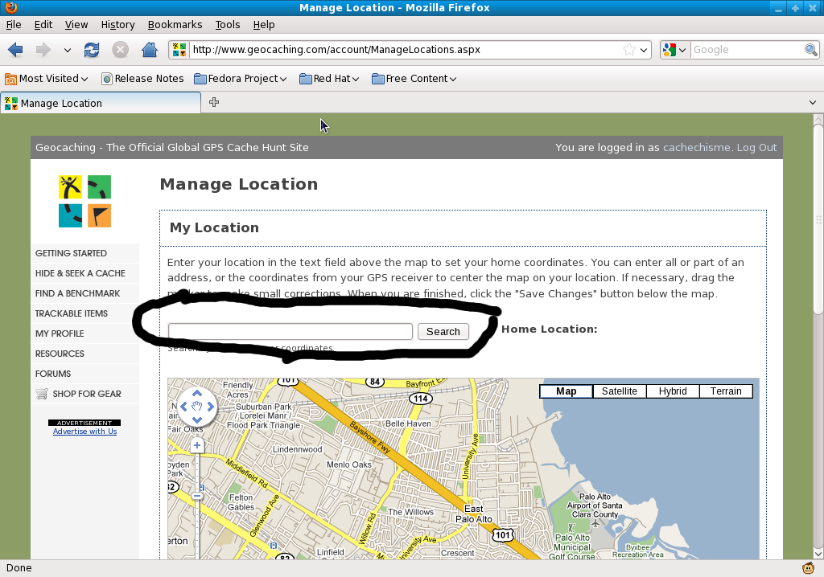Open the list all tabs dropdown arrow
The width and height of the screenshot is (824, 577).
pos(813,103)
